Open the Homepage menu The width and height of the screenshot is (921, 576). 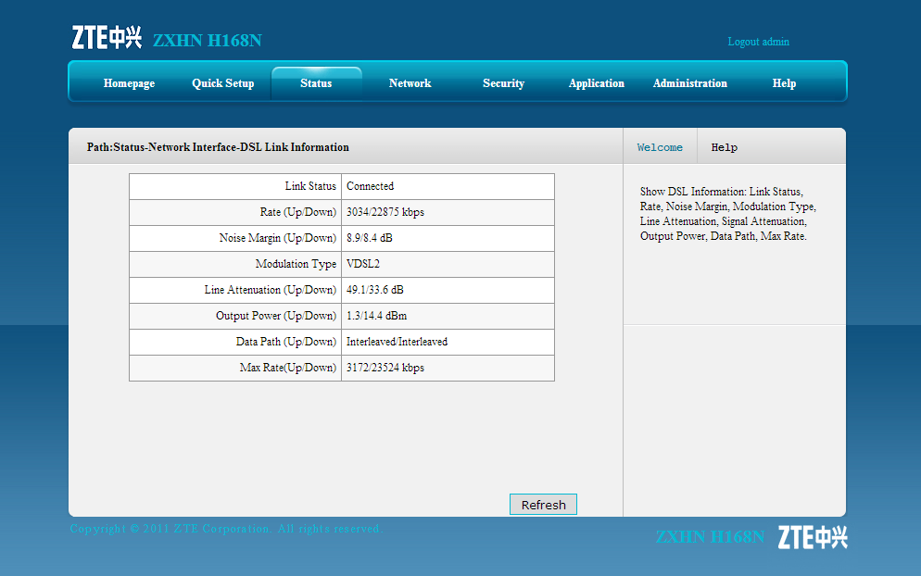click(129, 83)
